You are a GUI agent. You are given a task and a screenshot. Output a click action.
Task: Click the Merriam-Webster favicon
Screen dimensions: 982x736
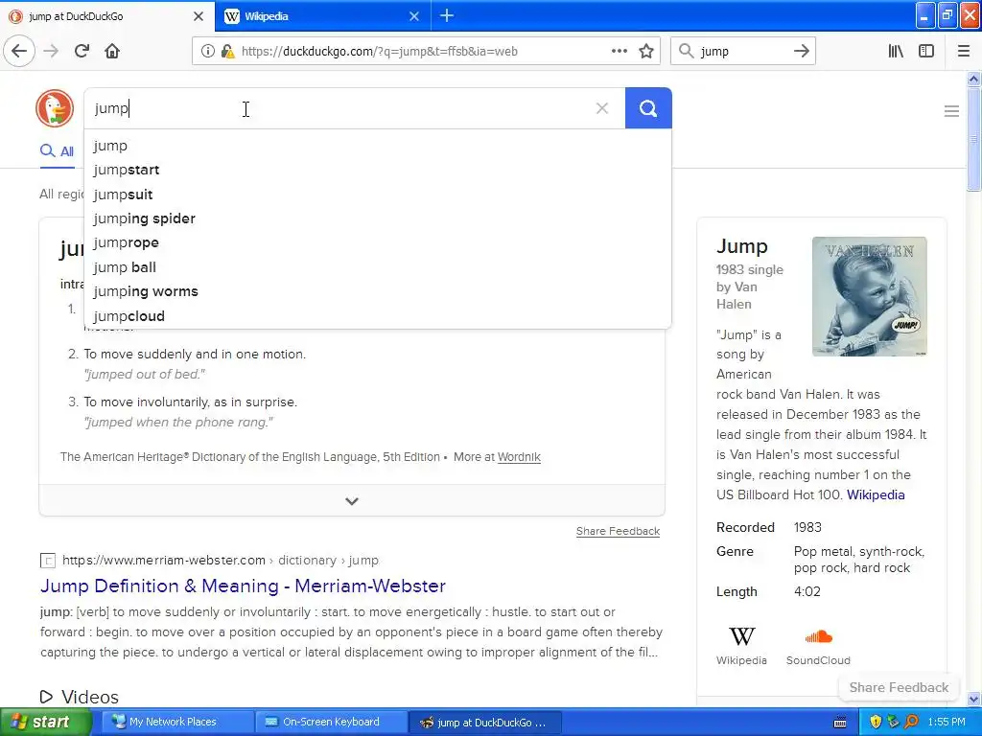click(48, 560)
